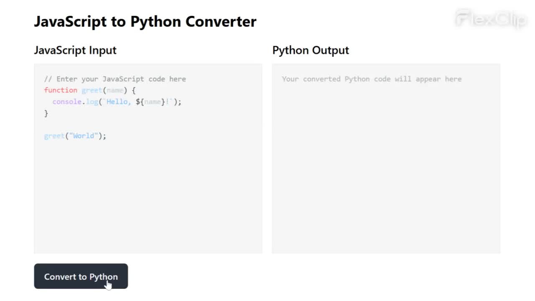Click the FlexClip watermark logo
The width and height of the screenshot is (535, 301).
tap(491, 19)
